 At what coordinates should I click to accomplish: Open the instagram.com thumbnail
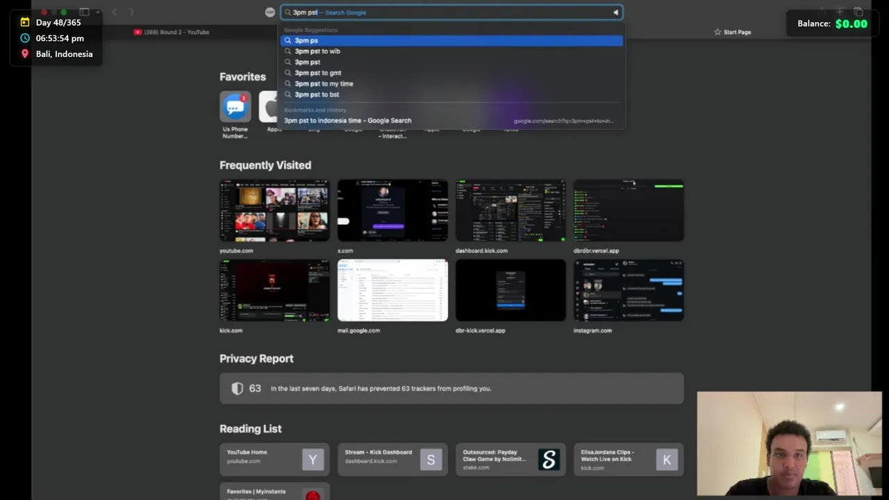[x=629, y=290]
